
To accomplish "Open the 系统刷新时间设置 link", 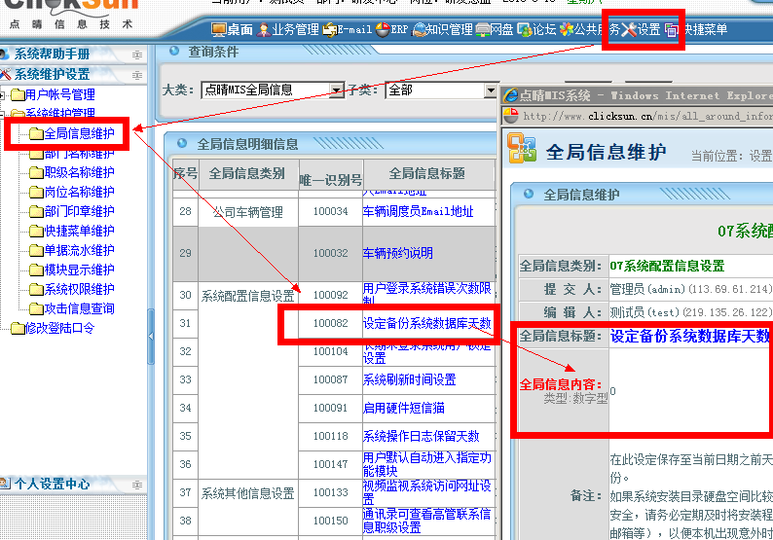I will pos(409,379).
